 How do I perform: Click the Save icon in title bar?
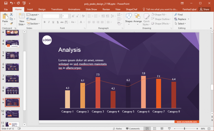coord(5,3)
